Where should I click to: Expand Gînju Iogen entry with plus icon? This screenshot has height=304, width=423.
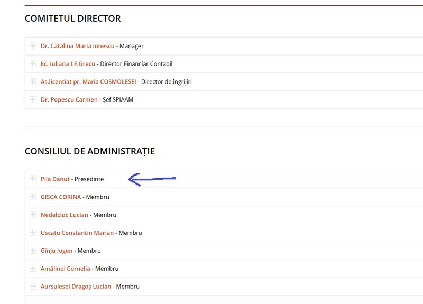coord(33,251)
